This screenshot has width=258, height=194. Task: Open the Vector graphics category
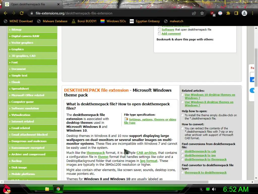tap(33, 43)
